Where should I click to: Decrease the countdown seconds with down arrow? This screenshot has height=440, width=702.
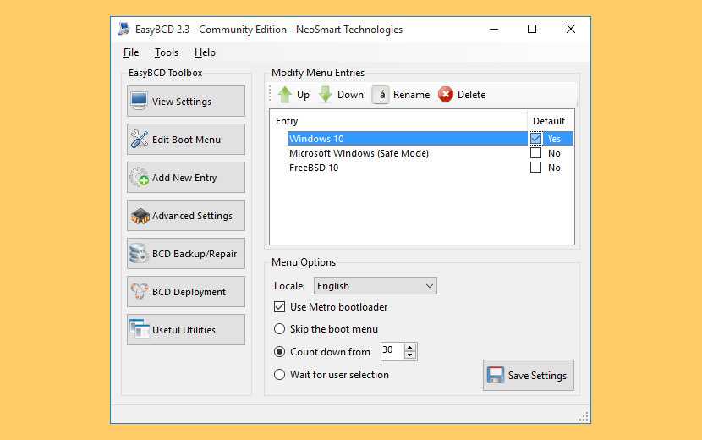pyautogui.click(x=409, y=355)
